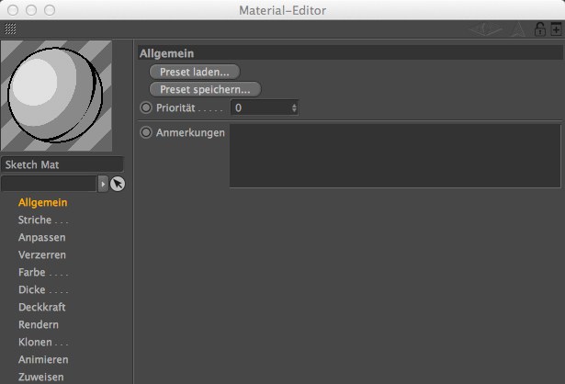
Task: Select the Klonen channel
Action: click(x=42, y=342)
